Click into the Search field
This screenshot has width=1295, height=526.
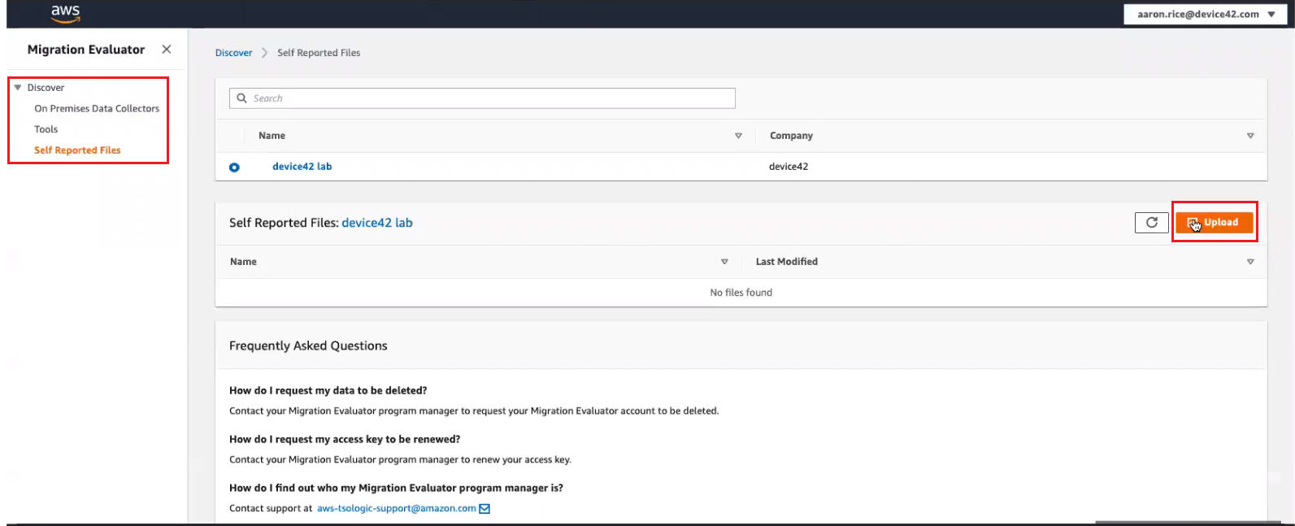pos(482,98)
